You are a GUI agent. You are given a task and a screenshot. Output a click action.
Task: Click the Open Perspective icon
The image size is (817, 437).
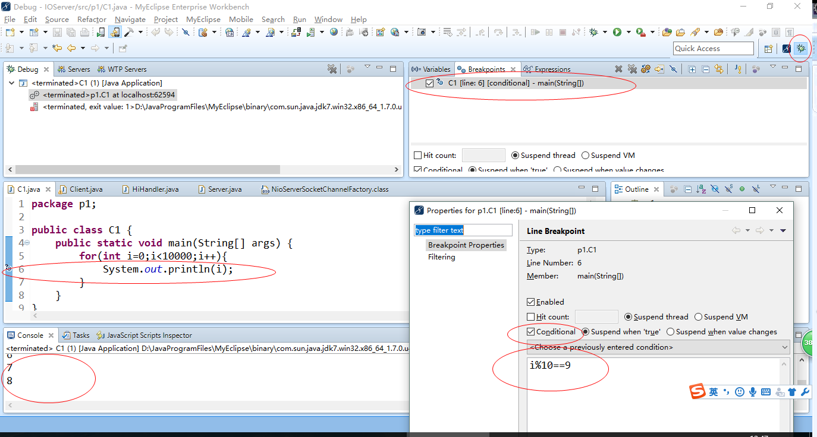768,49
